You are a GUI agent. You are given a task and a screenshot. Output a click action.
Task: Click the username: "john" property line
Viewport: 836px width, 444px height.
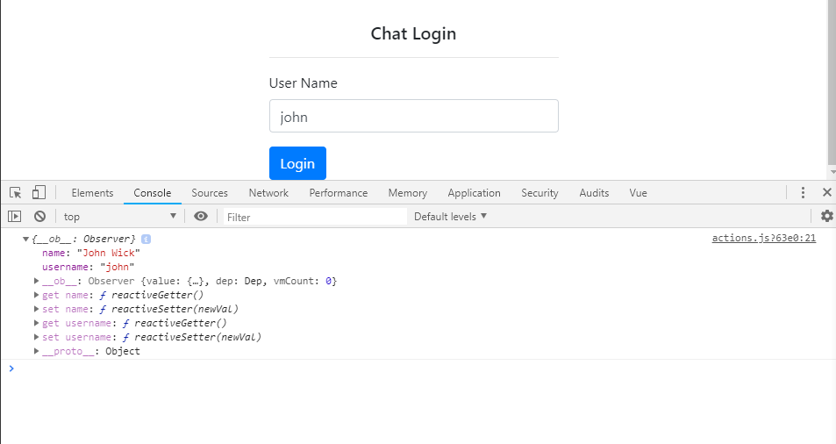point(89,267)
